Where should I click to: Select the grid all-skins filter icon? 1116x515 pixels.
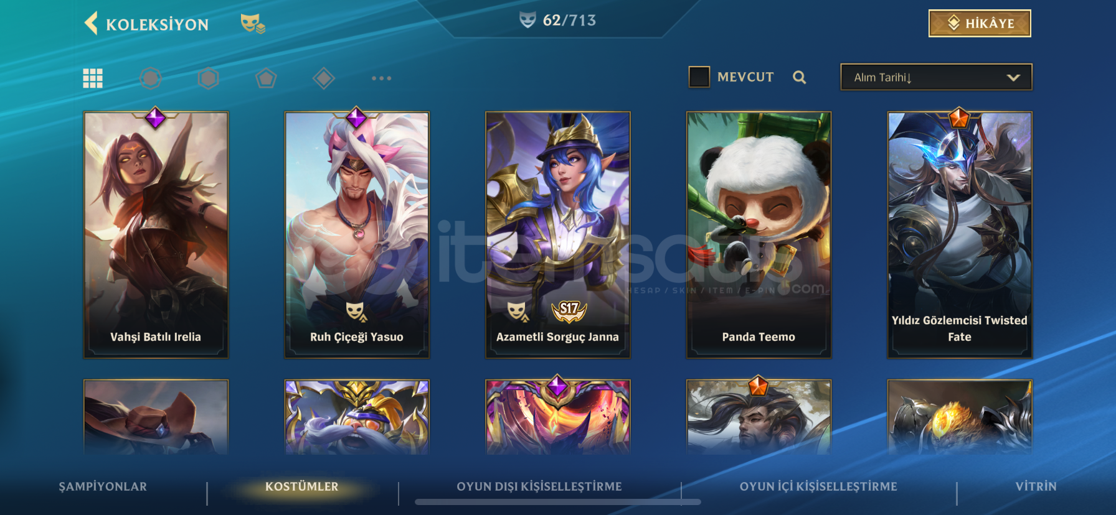[93, 78]
